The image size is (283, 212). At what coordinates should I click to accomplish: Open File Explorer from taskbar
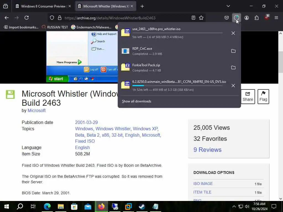click(61, 206)
